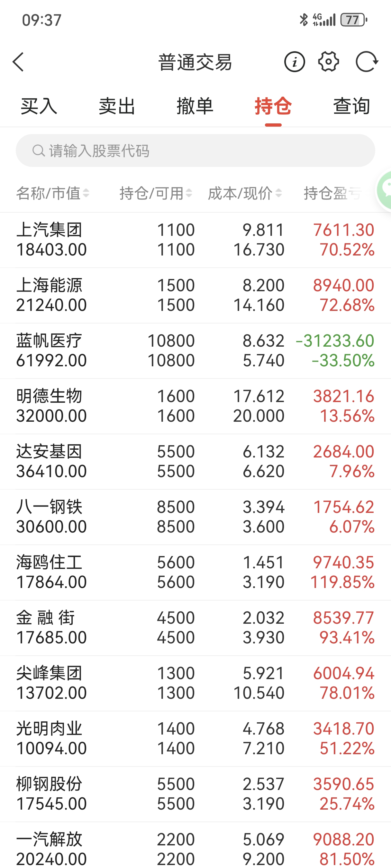391x866 pixels.
Task: Tap the back arrow icon
Action: point(18,62)
